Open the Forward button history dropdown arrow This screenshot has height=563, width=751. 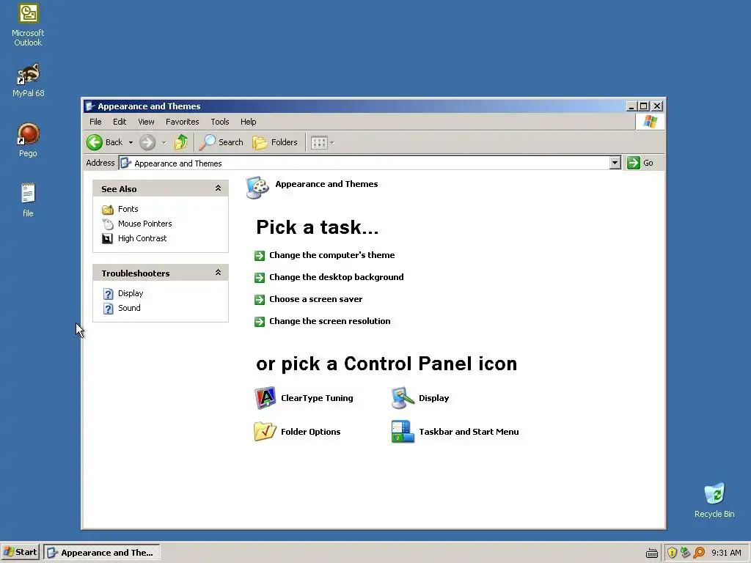coord(164,143)
